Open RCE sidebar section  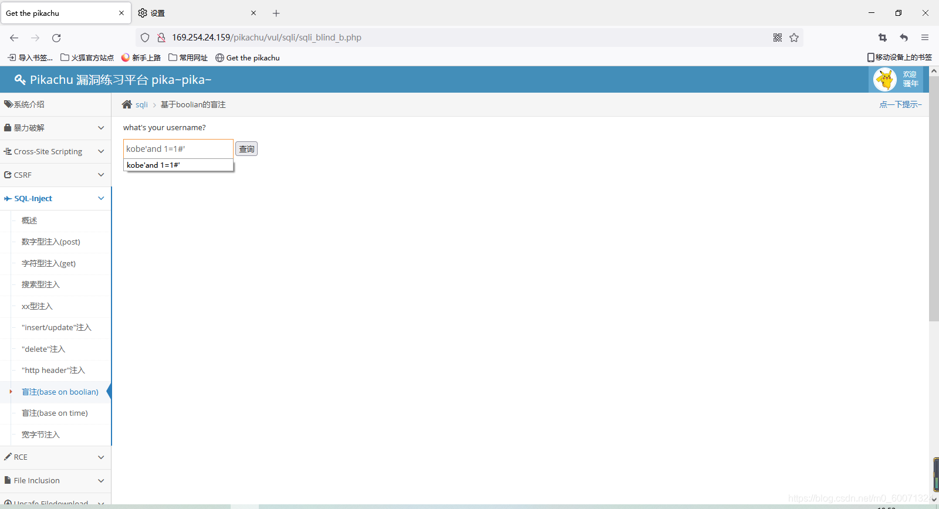[55, 457]
